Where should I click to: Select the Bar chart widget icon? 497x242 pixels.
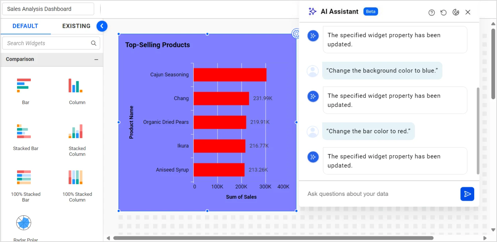click(24, 86)
